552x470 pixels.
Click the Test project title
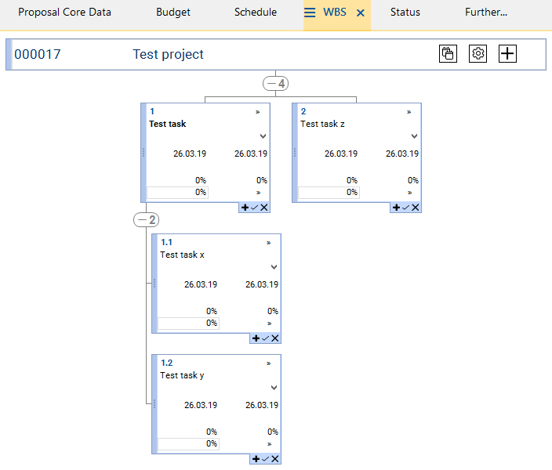pos(168,54)
